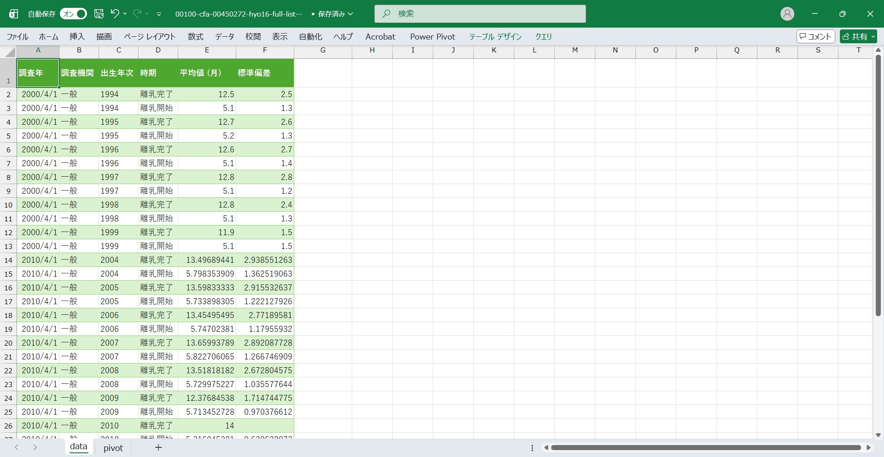
Task: Click the vertical scrollbar down arrow
Action: pos(878,435)
